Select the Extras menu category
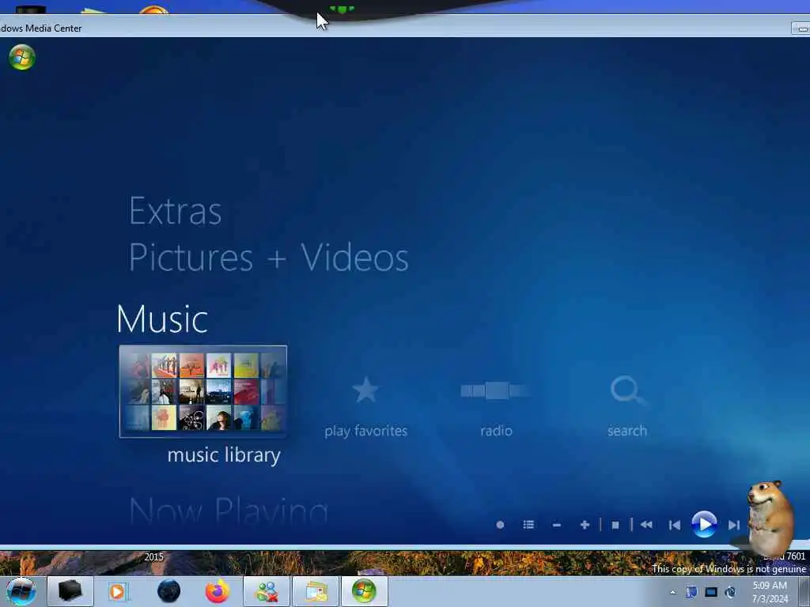 175,211
